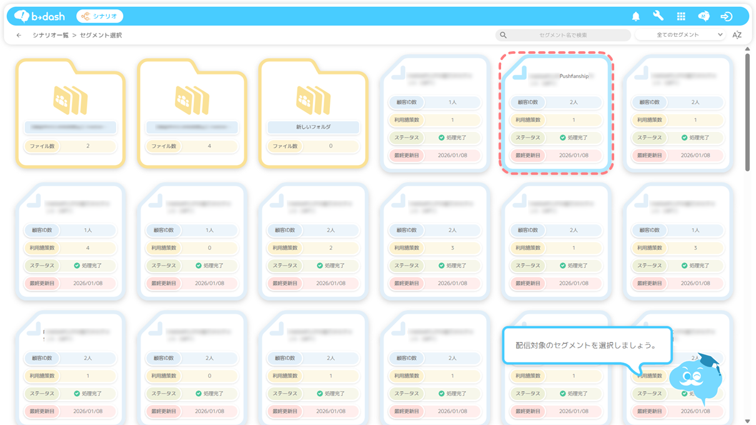Click the back arrow beside breadcrumb
The height and width of the screenshot is (425, 756).
(19, 36)
